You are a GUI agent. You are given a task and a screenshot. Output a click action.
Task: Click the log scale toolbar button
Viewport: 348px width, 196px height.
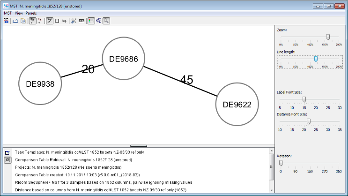tap(64, 21)
